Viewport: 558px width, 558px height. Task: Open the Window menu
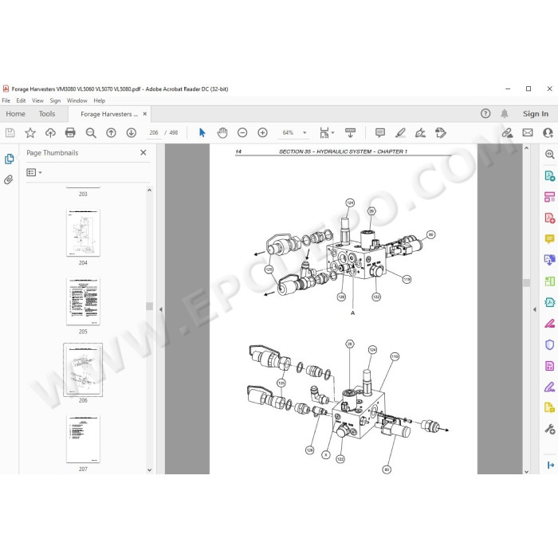77,100
